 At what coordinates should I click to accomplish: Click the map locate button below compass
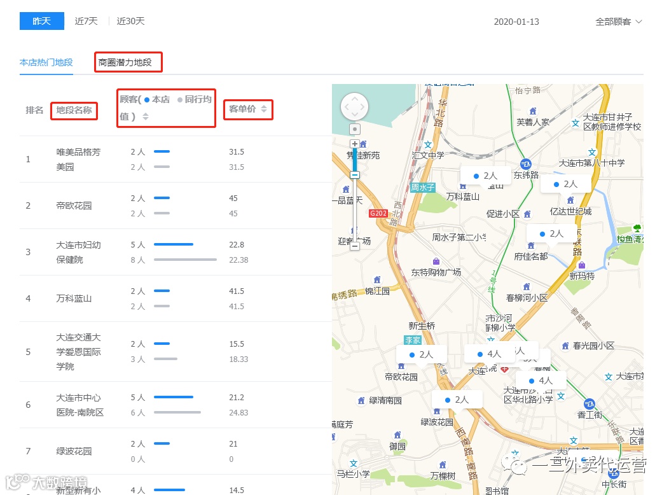click(355, 129)
